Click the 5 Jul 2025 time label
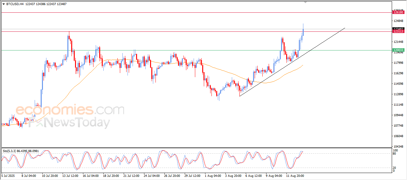Image resolution: width=407 pixels, height=180 pixels. (9, 175)
